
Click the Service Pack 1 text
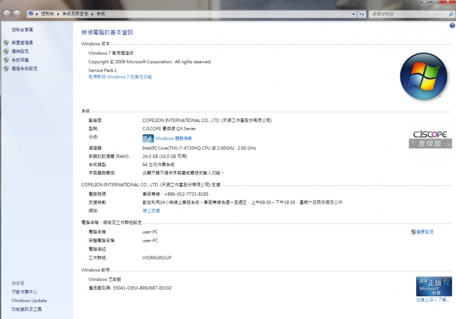tap(103, 70)
